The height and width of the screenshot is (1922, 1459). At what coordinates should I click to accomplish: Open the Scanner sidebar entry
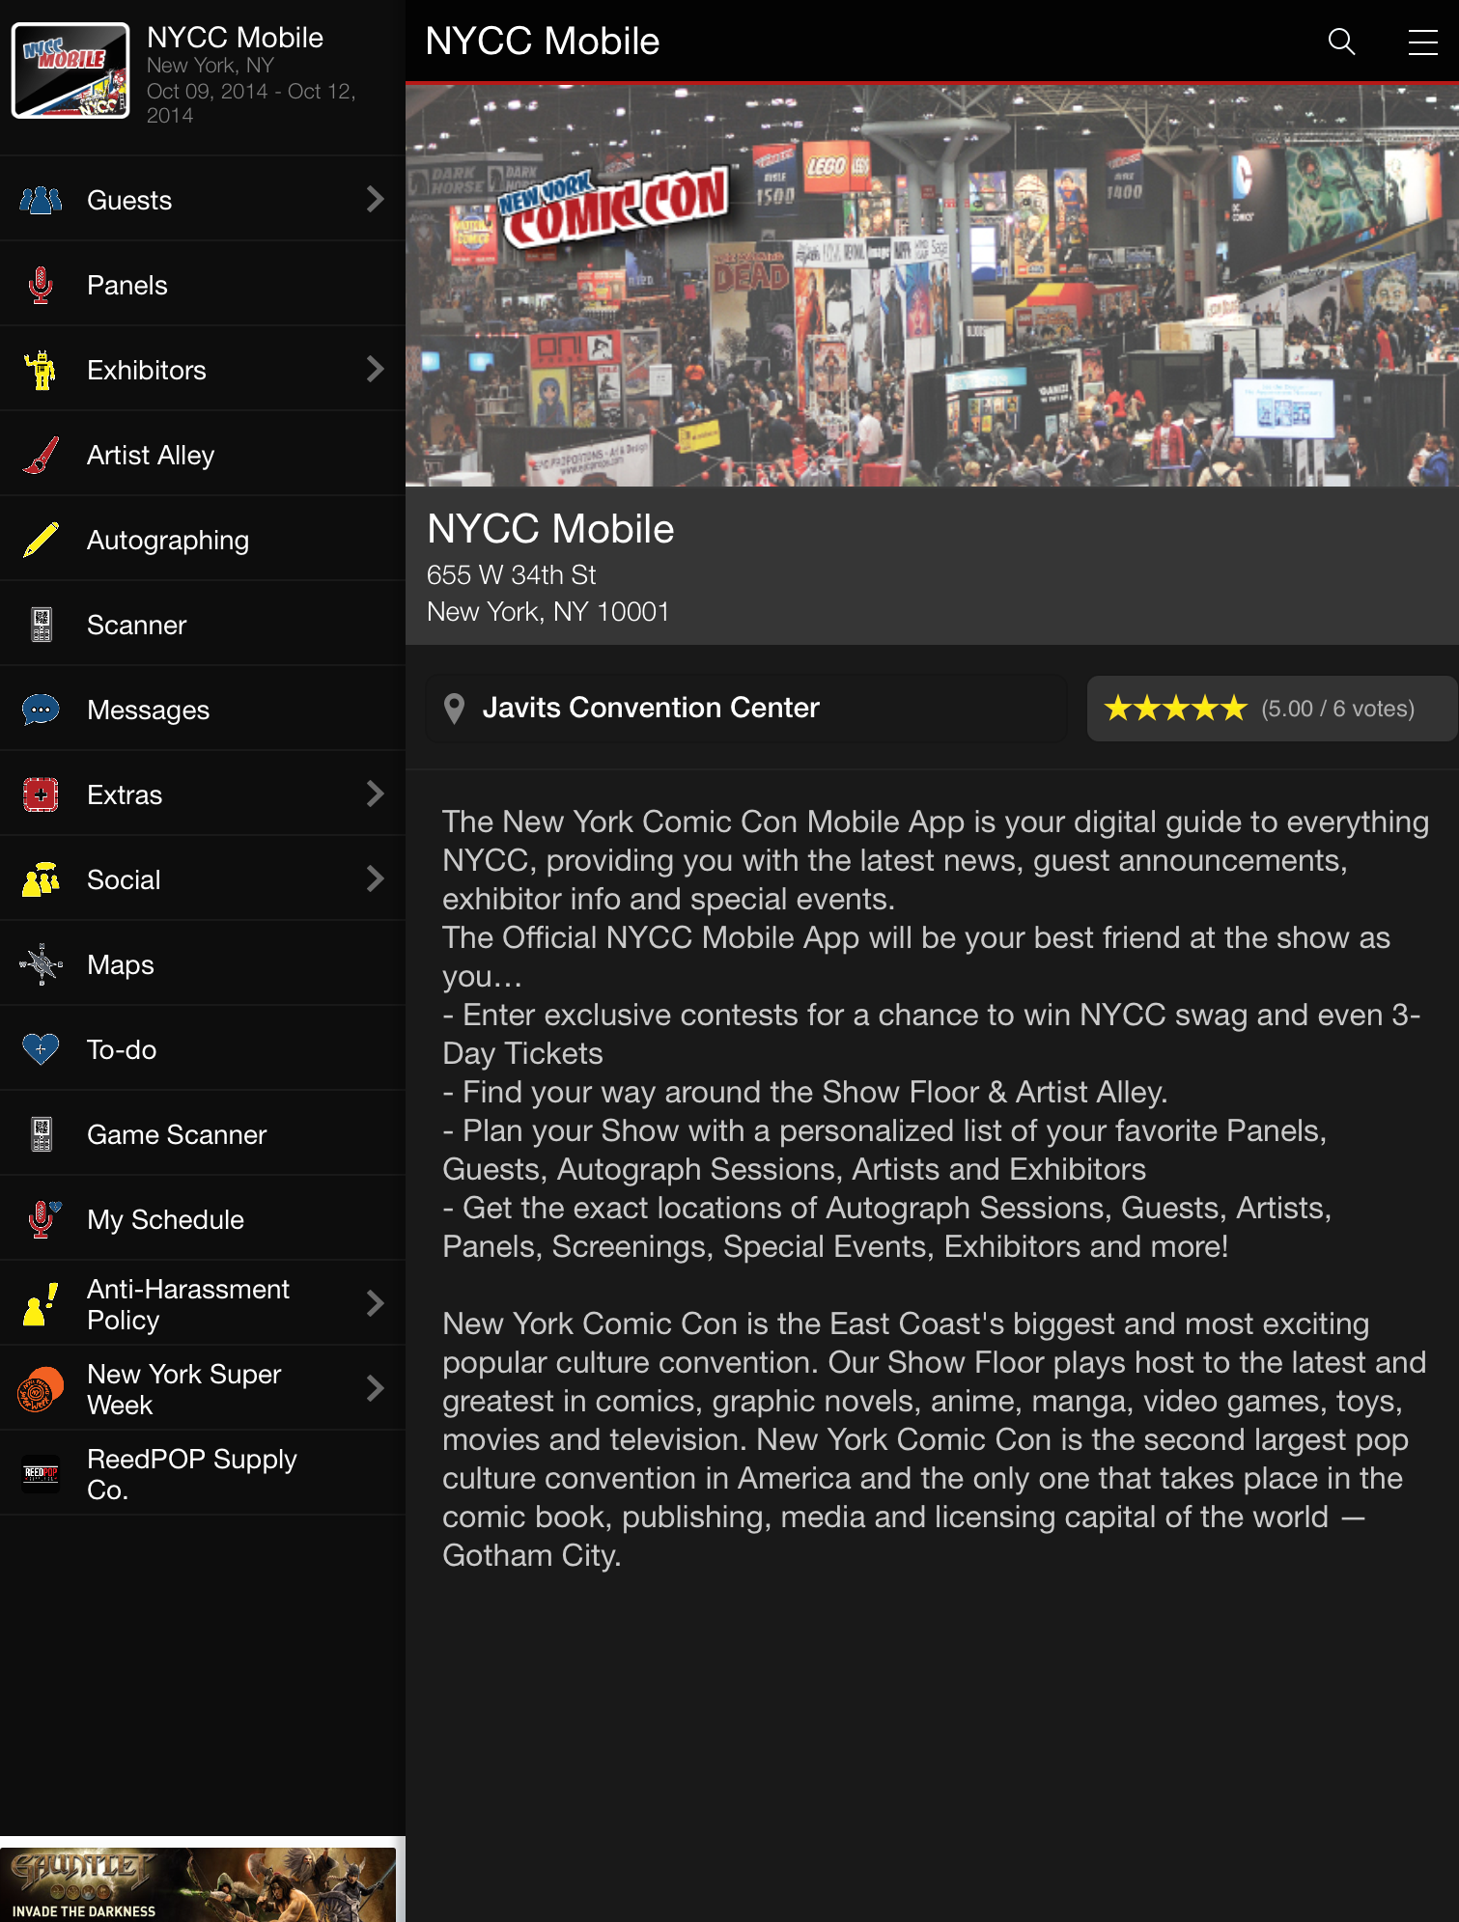[203, 625]
